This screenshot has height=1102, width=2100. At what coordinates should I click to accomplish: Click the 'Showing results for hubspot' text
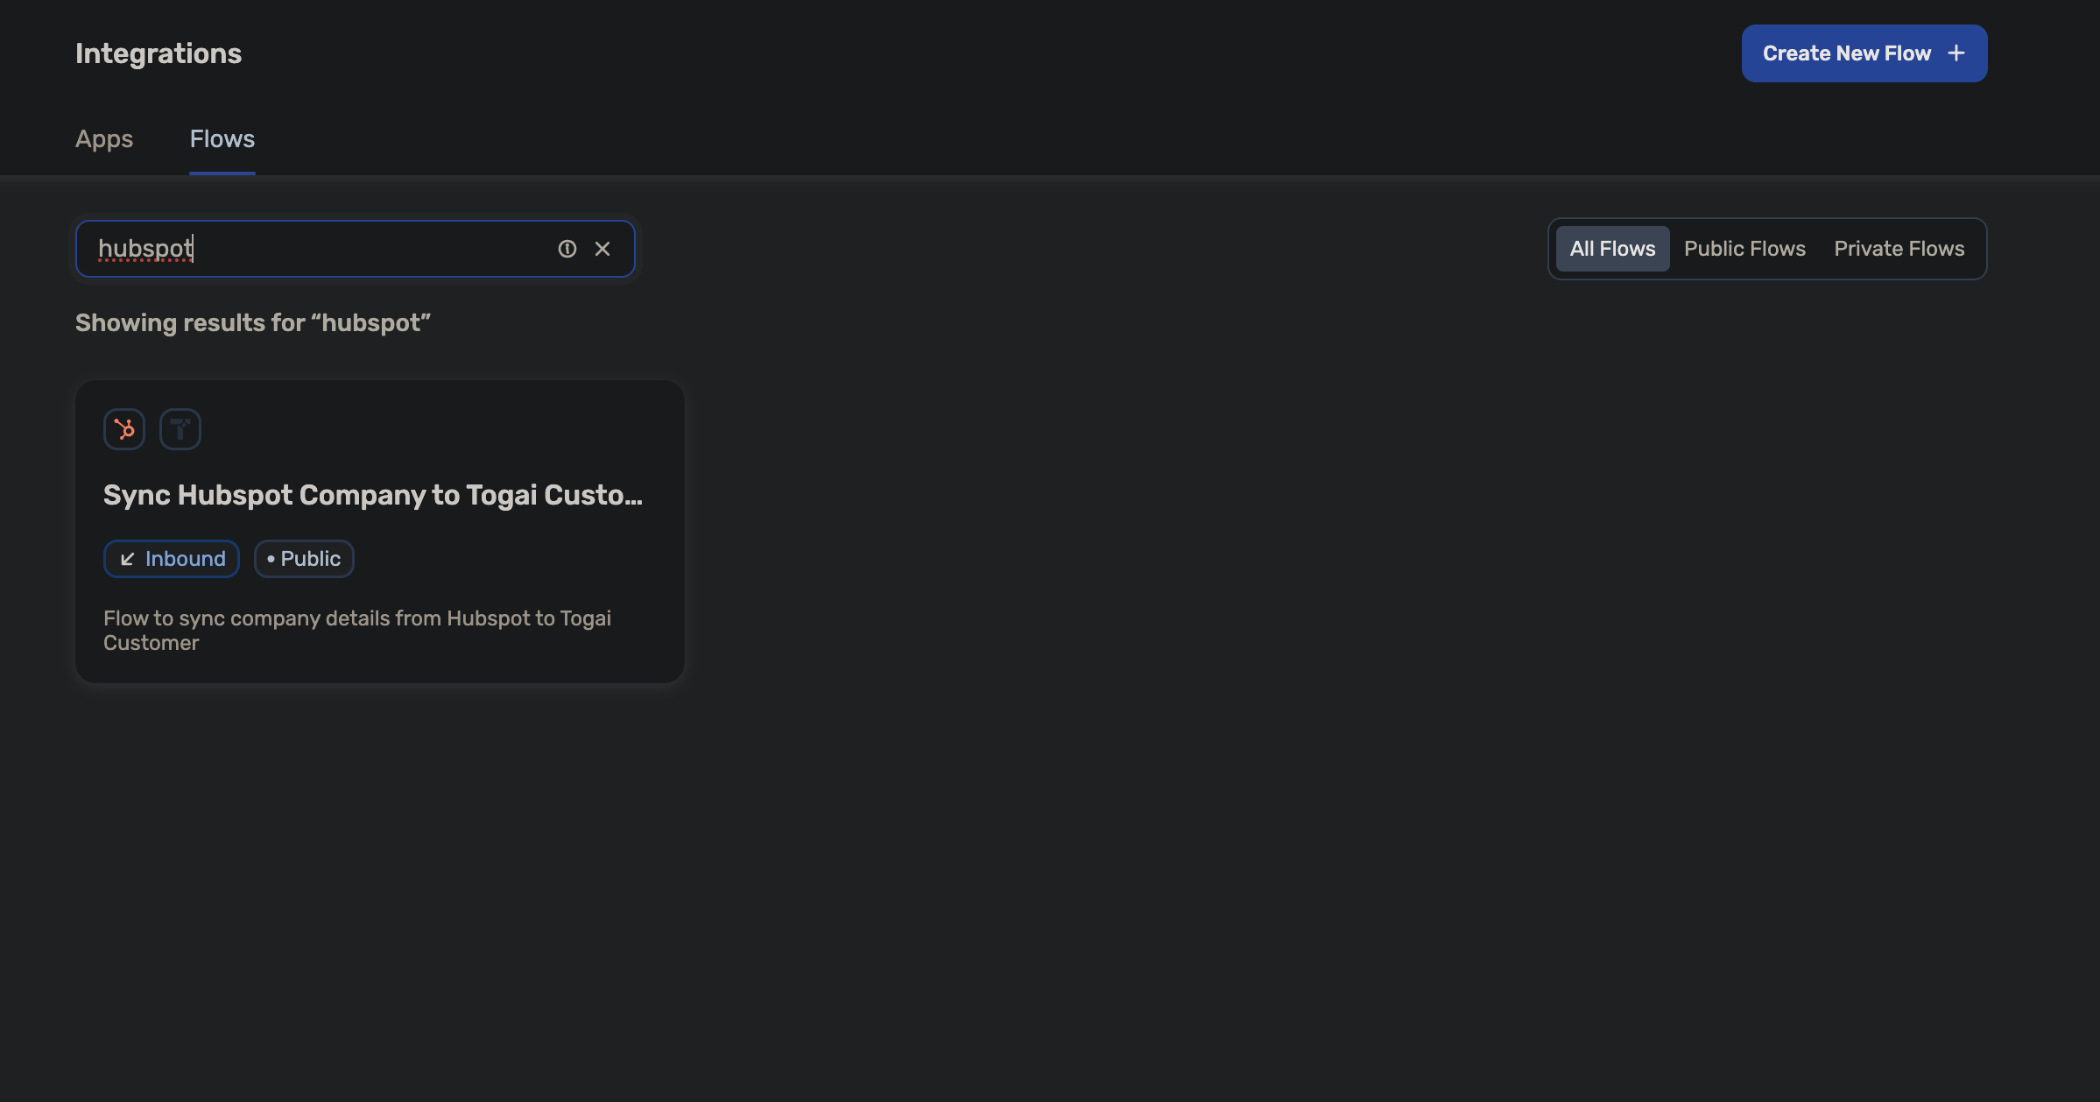pyautogui.click(x=253, y=323)
